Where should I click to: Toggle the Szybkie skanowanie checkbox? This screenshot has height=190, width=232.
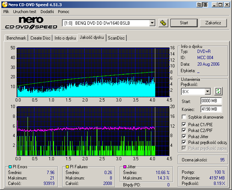tap(184, 117)
